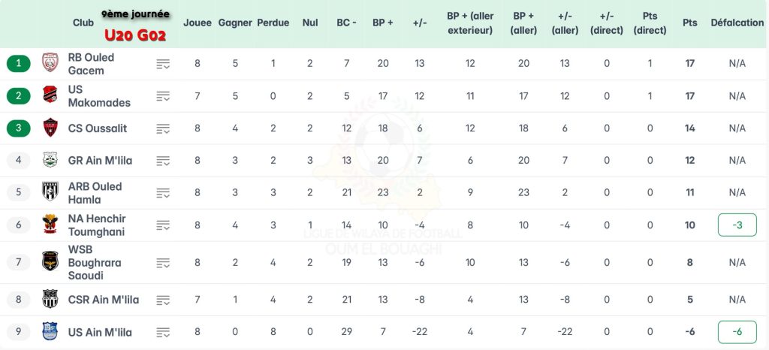The width and height of the screenshot is (769, 350).
Task: Click the green rank 1 badge
Action: 19,64
